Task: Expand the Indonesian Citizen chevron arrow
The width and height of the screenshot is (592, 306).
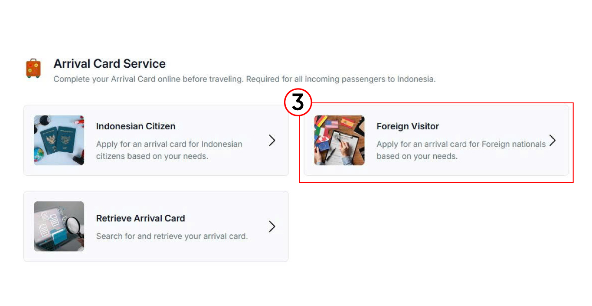Action: point(272,140)
